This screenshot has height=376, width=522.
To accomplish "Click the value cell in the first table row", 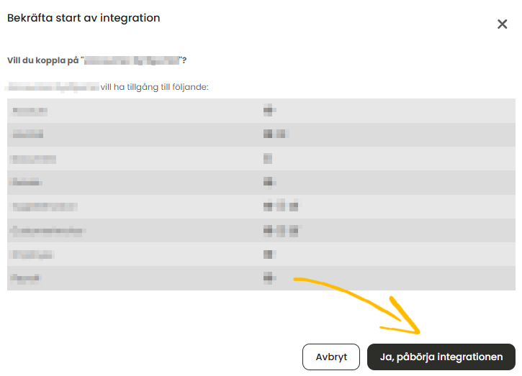I will [270, 111].
